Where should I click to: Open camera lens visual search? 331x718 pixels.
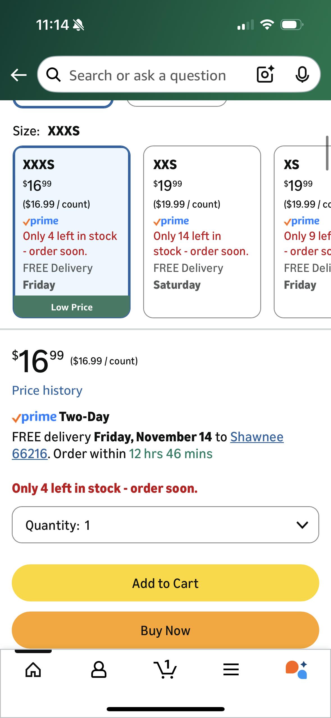pyautogui.click(x=265, y=74)
